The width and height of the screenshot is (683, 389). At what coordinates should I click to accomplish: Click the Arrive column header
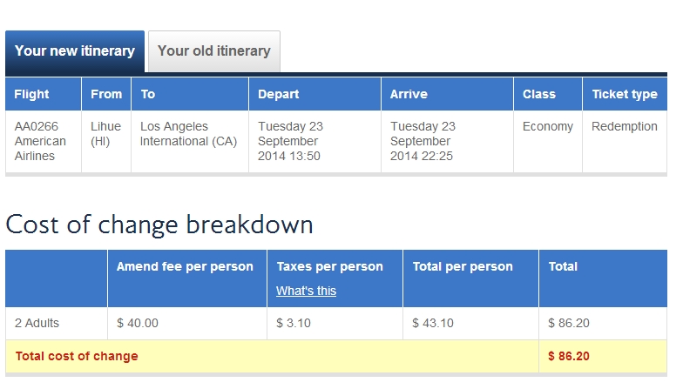[x=448, y=94]
